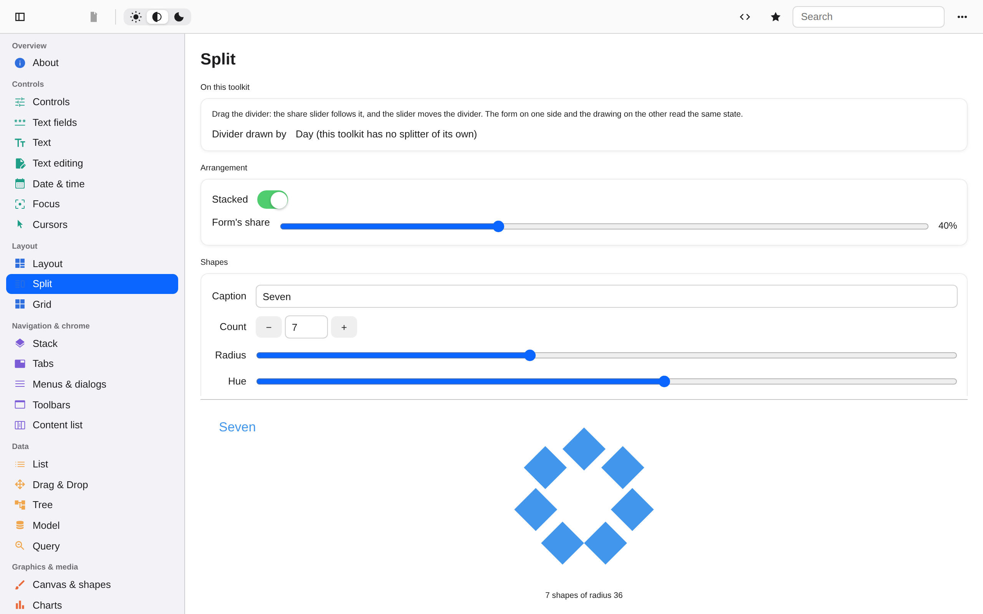The height and width of the screenshot is (614, 983).
Task: Click the star favorite icon
Action: [x=775, y=17]
